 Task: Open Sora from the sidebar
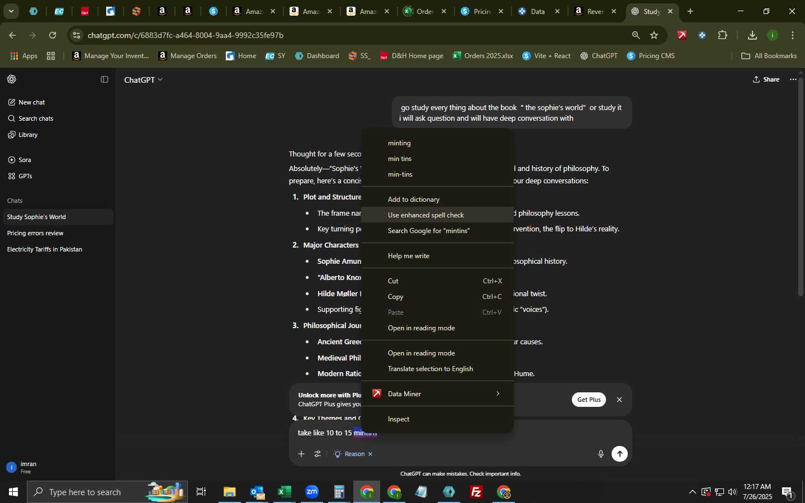click(58, 160)
